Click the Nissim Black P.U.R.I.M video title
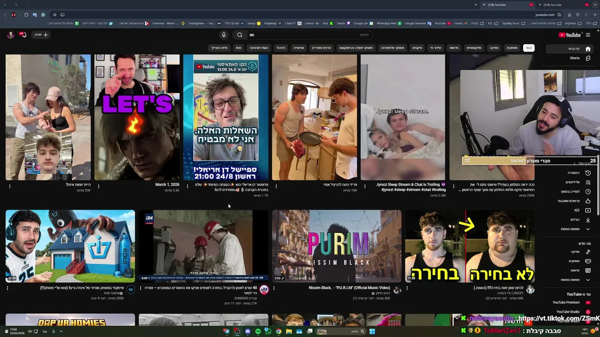The image size is (600, 337). (x=349, y=288)
